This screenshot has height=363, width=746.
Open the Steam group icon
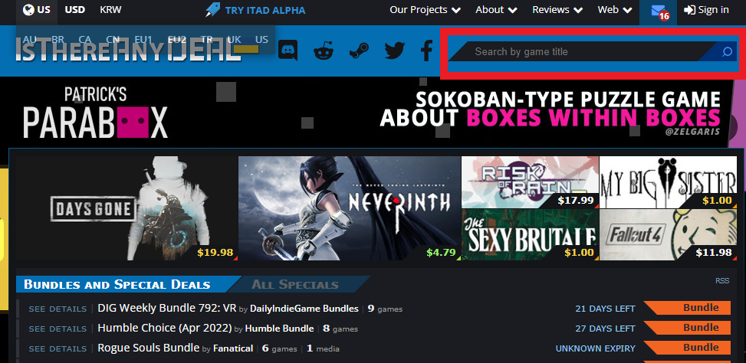point(359,51)
